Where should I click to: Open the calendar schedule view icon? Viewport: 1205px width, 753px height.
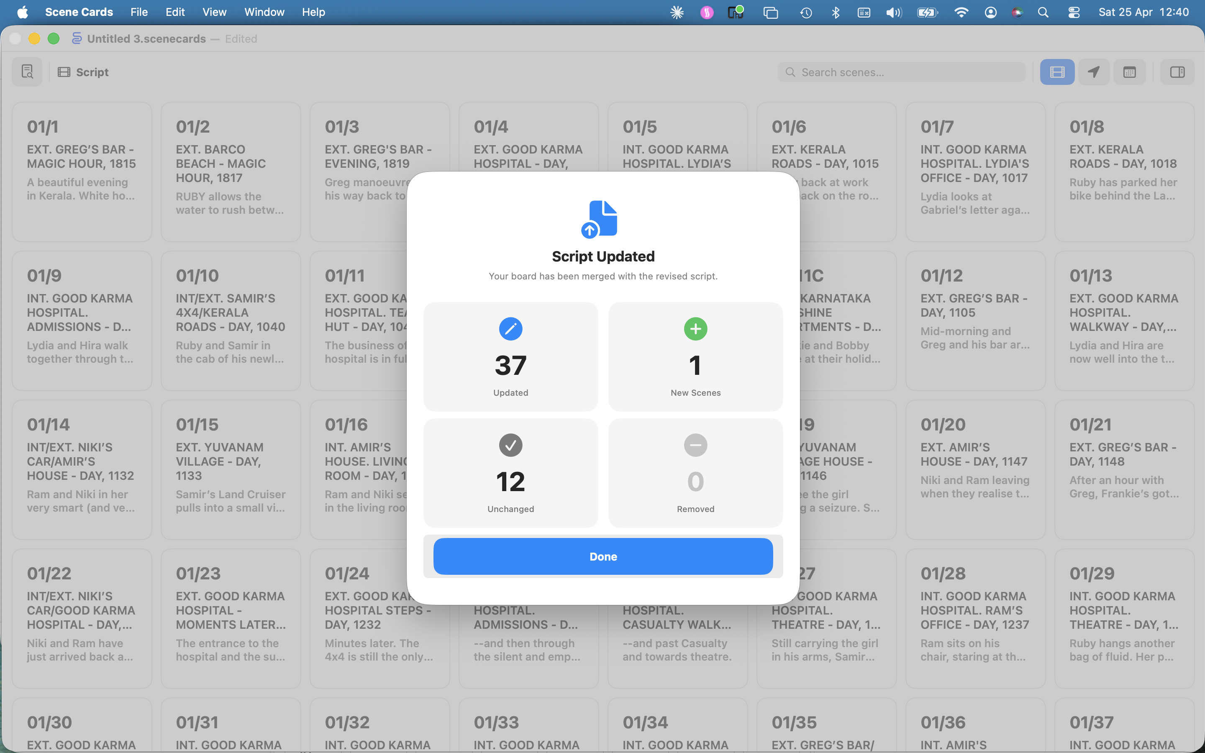point(1129,72)
